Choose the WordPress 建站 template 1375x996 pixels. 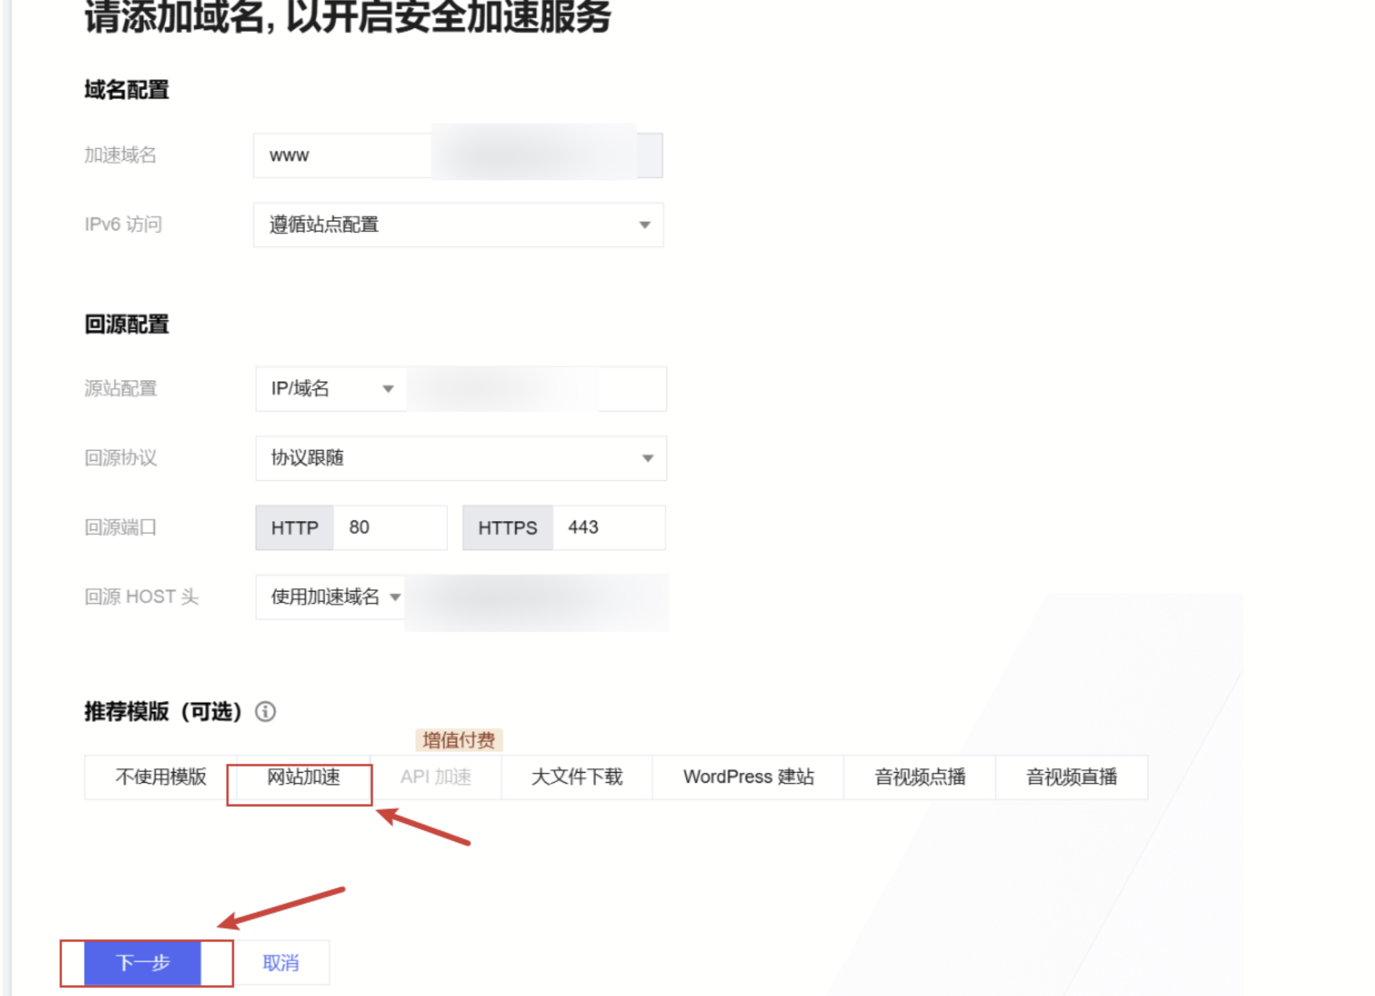748,777
